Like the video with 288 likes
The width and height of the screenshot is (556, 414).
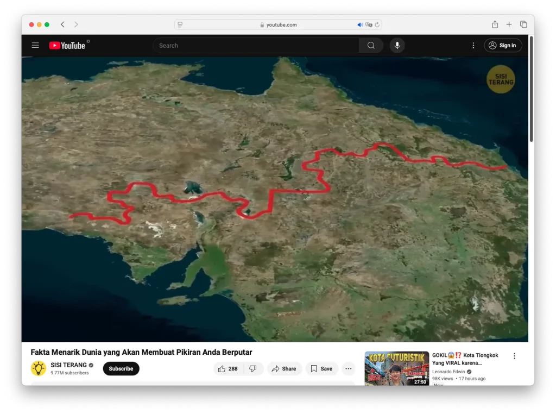pos(228,368)
